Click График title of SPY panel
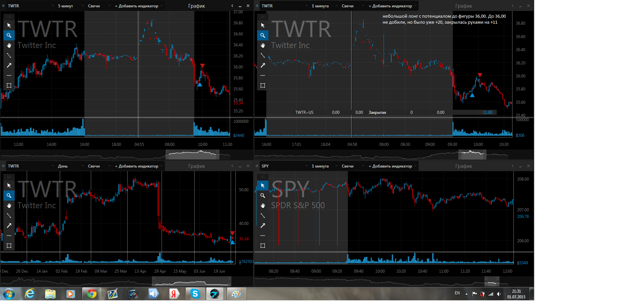The image size is (638, 304). 464,166
